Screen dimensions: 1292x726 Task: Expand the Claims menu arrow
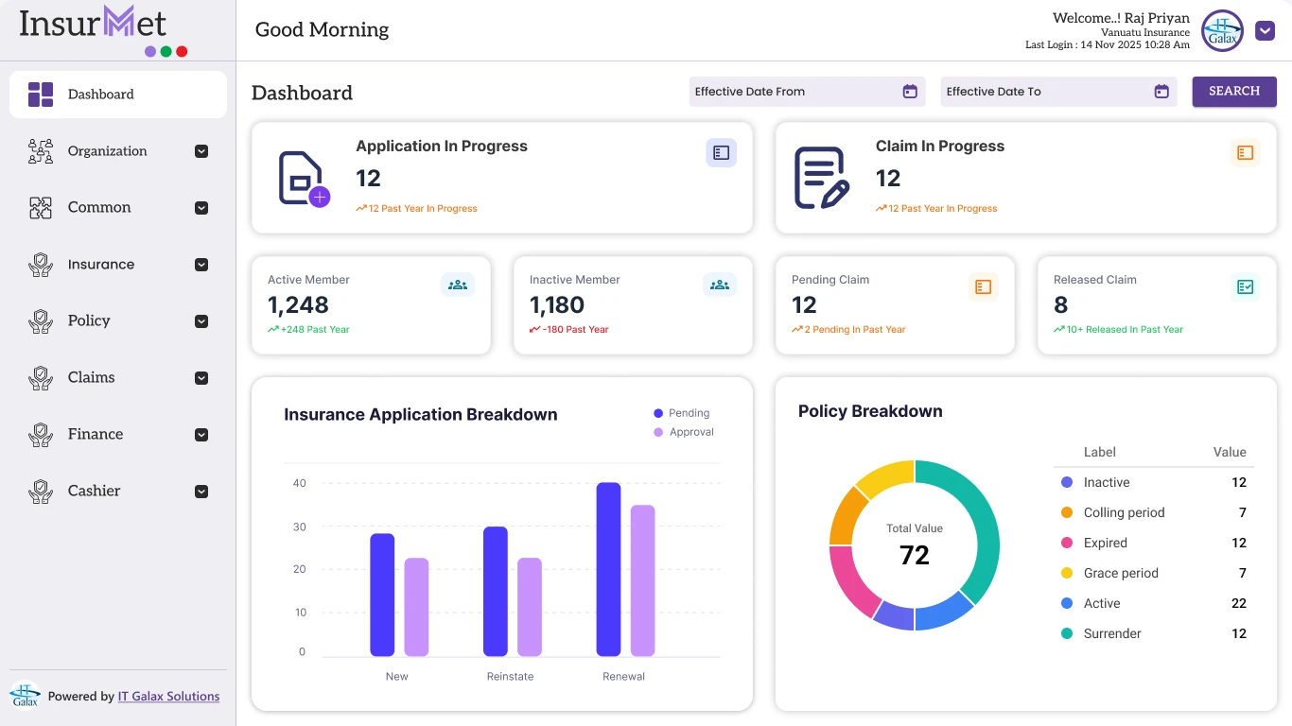(x=201, y=378)
